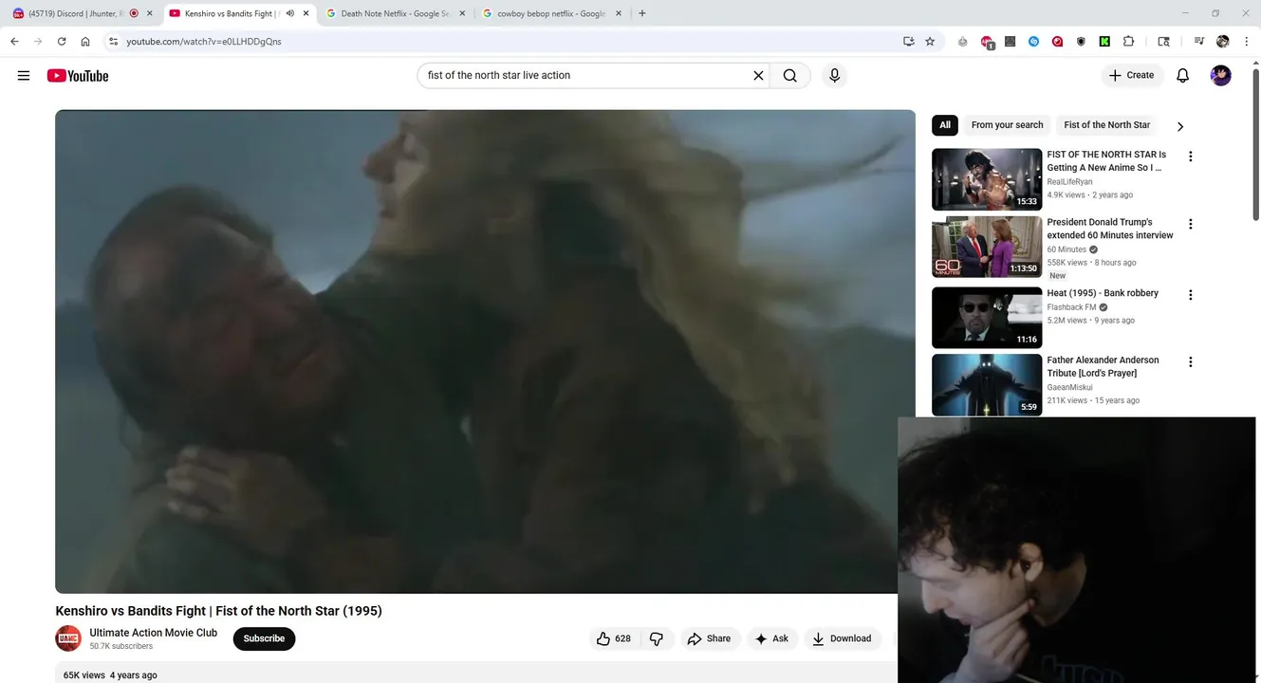Open options for Father Alexander Anderson Tribute

1190,362
